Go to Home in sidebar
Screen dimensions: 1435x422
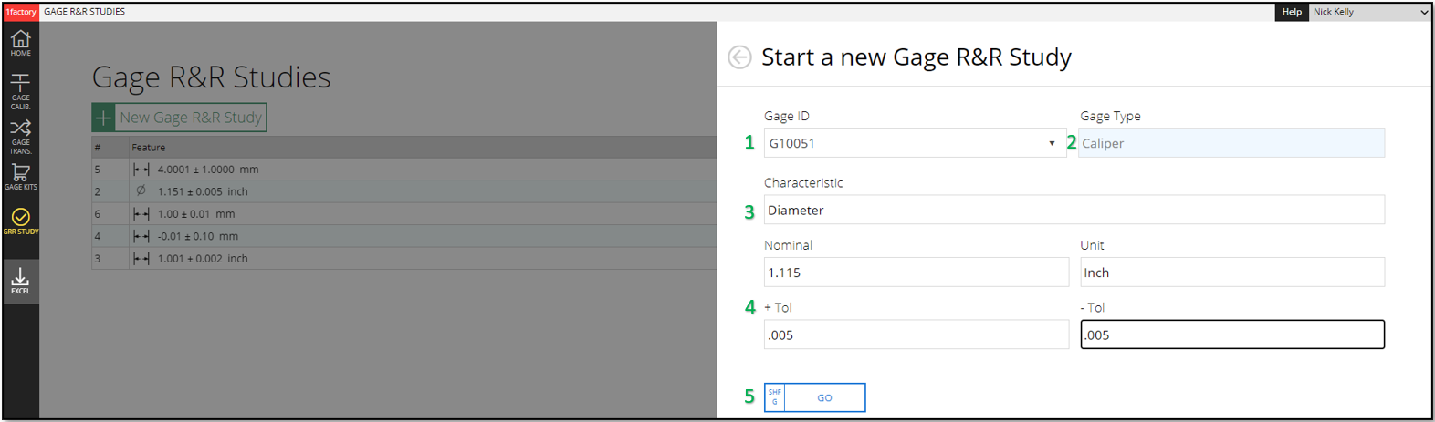click(20, 42)
